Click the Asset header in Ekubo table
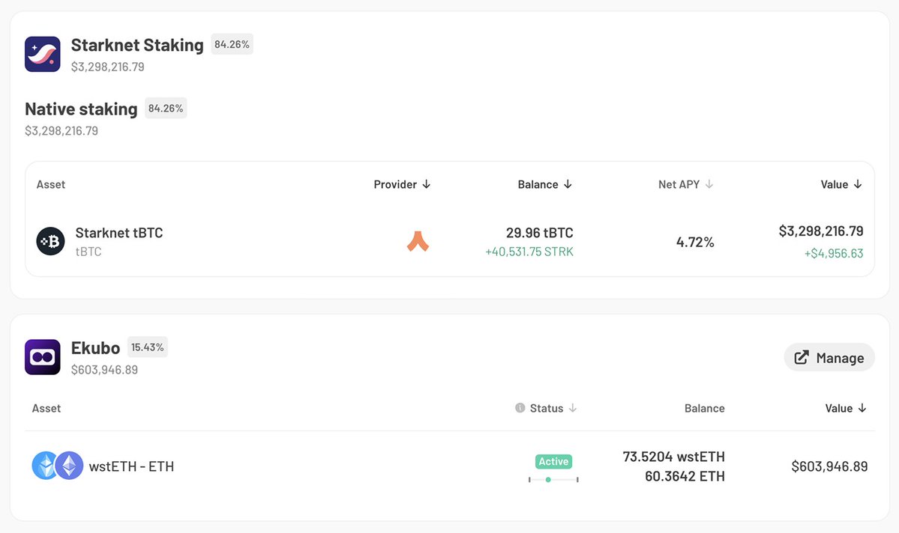This screenshot has width=899, height=533. point(46,408)
